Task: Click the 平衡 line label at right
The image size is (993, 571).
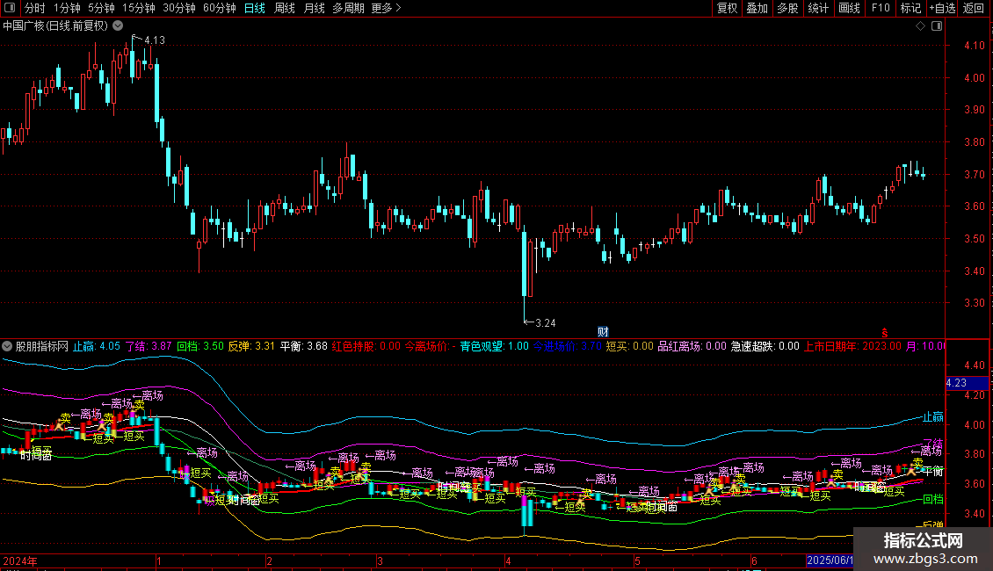Action: pos(933,471)
